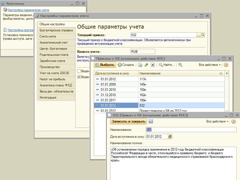Screen dimensions: 240x180
Task: Open Все действия dropdown in 532 order form
Action: (217, 121)
